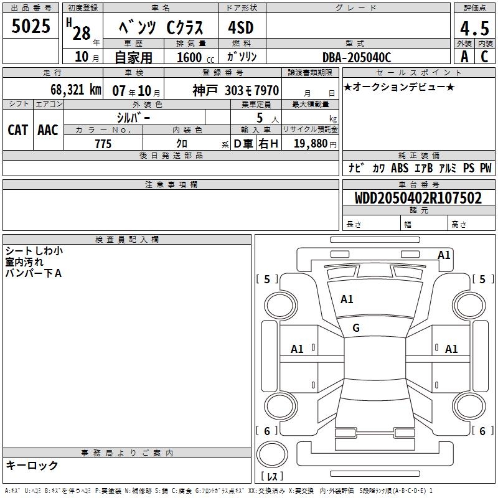Select the A1 mark at front bumper corner

pos(444,255)
